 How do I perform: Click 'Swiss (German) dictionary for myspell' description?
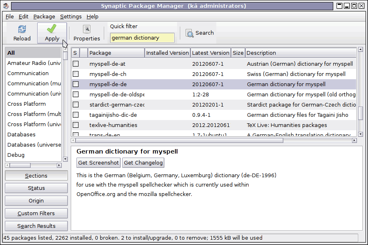pos(296,74)
